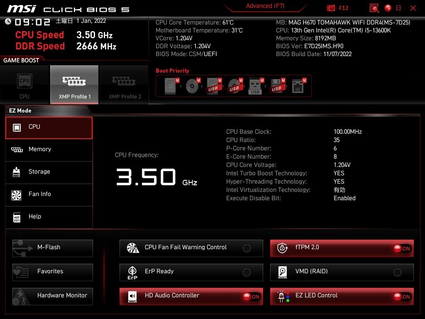Open the CPU section in EZ Mode

coord(49,128)
